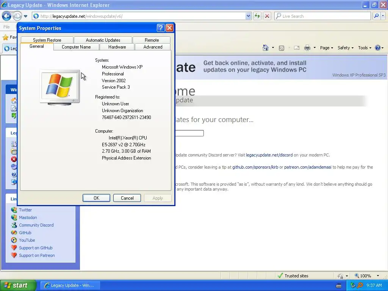This screenshot has height=291, width=388.
Task: Click the 9:37 AM clock
Action: click(374, 285)
